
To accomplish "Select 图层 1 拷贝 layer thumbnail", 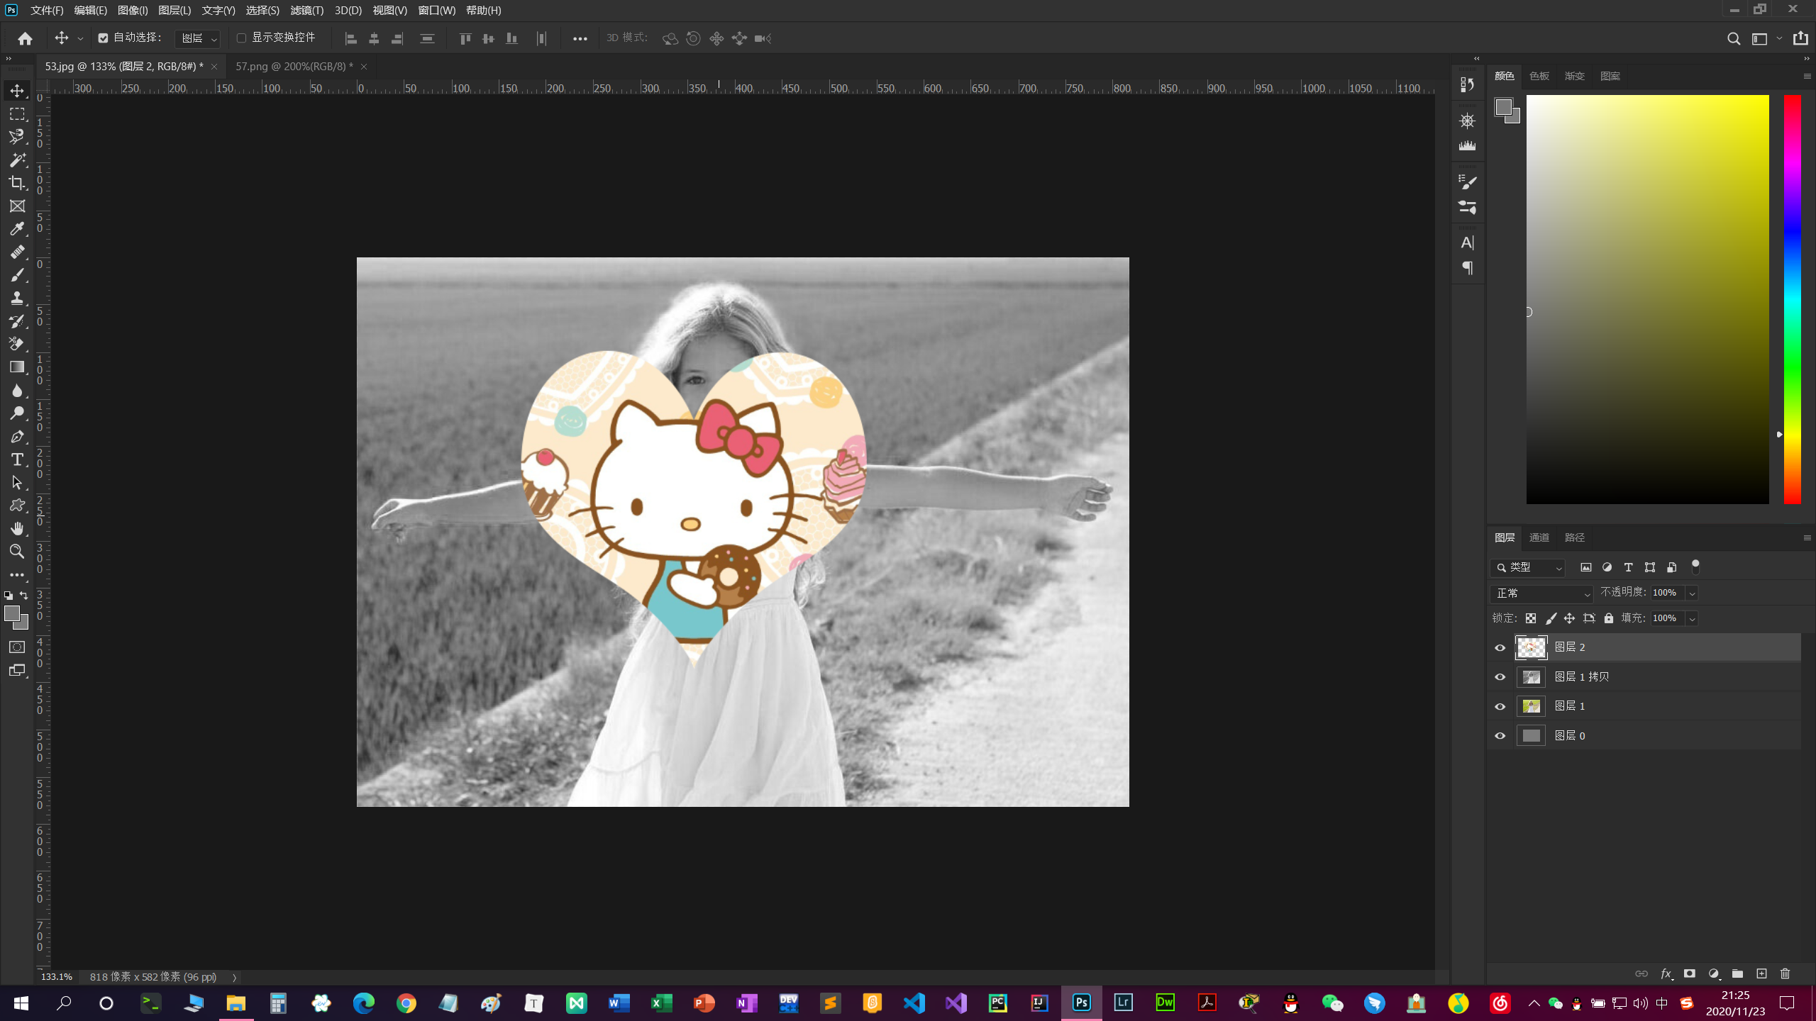I will 1531,677.
